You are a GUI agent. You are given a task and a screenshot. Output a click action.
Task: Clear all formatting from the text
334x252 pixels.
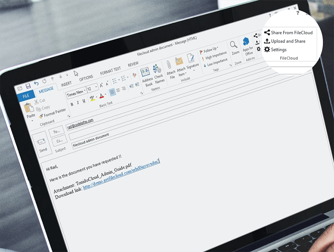pyautogui.click(x=134, y=75)
